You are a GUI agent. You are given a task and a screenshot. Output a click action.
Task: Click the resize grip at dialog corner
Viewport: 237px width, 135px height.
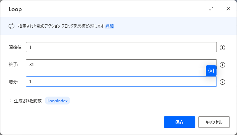click(x=235, y=133)
